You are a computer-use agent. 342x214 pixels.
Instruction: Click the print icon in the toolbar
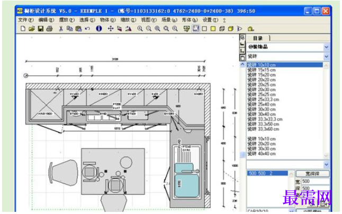click(x=50, y=28)
